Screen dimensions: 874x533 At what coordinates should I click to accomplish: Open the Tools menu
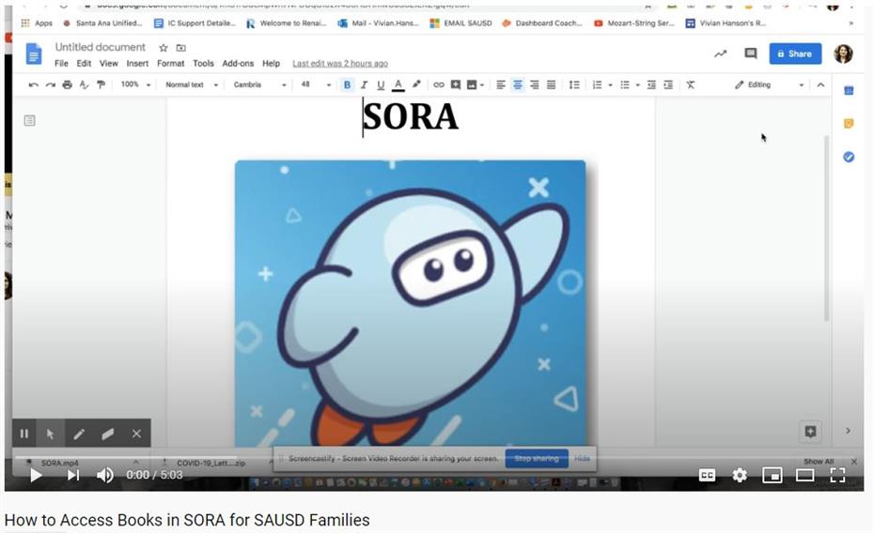point(203,64)
